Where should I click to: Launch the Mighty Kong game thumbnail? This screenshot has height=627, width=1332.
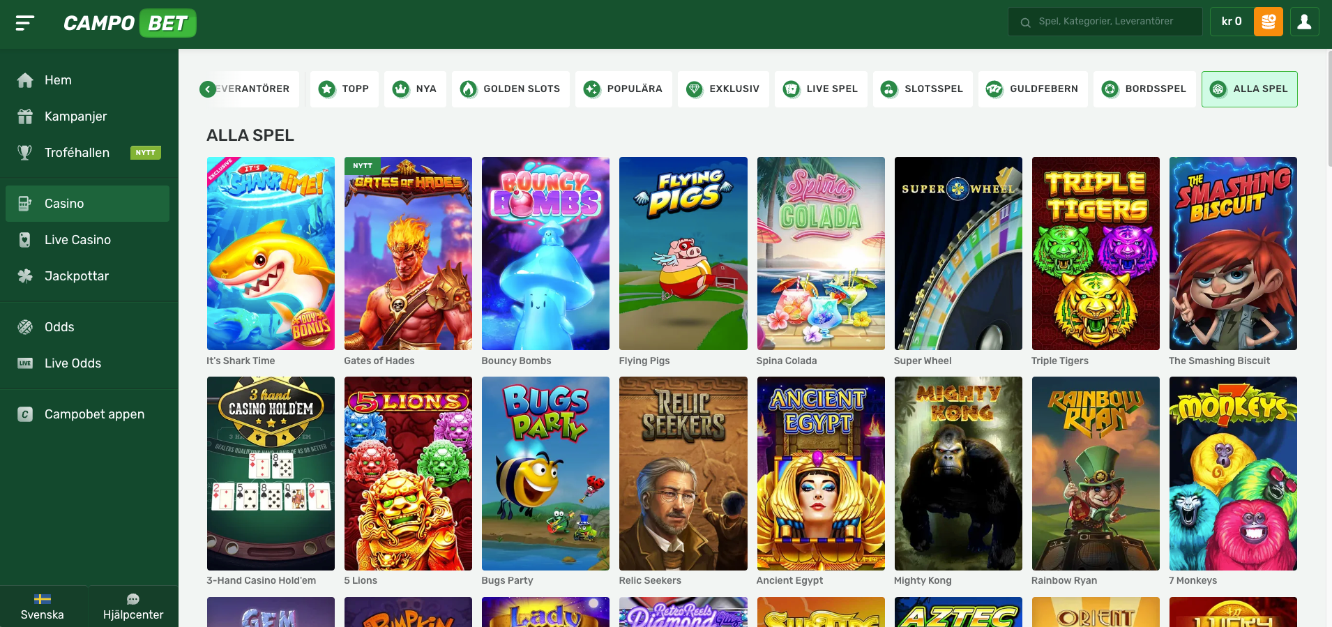958,474
